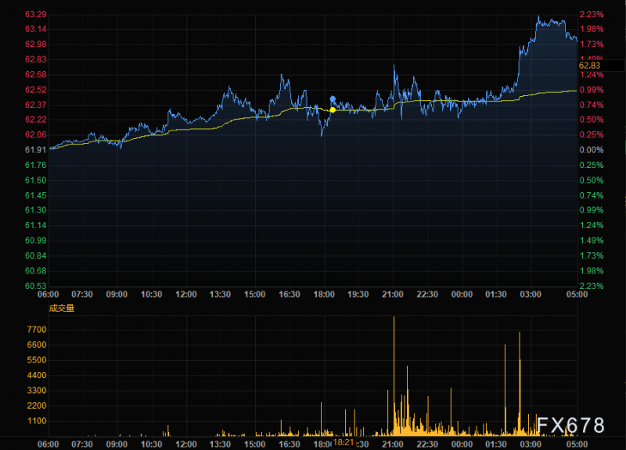The height and width of the screenshot is (450, 626).
Task: Click the 2.23% top percent label
Action: [x=592, y=14]
